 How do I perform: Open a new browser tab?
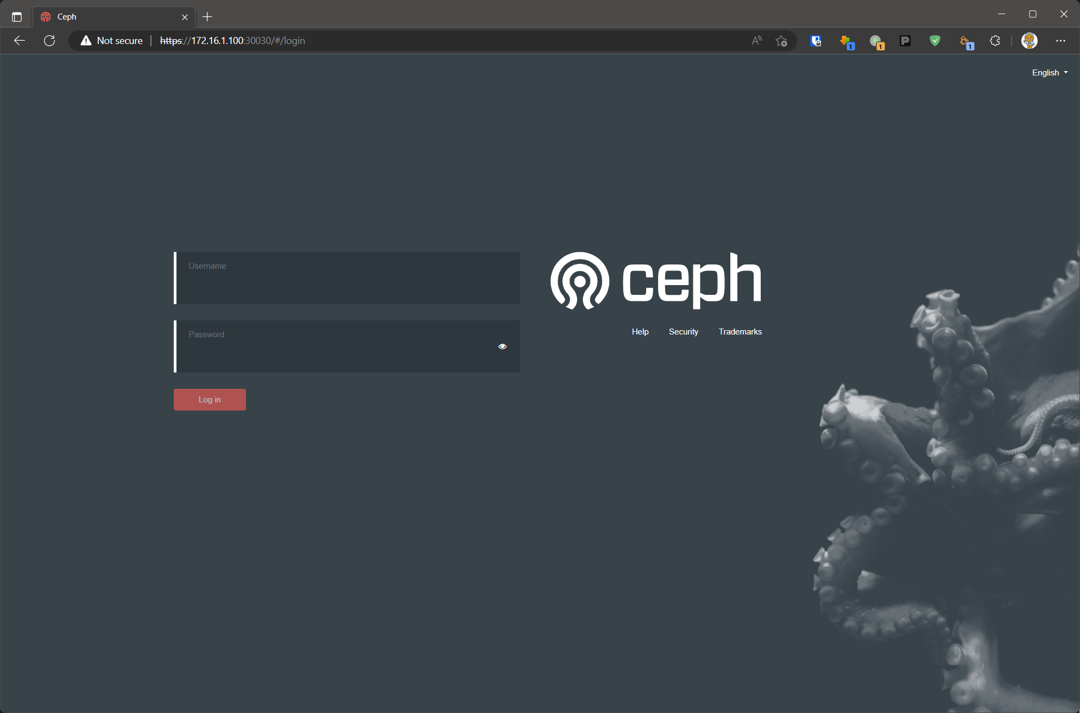coord(207,17)
